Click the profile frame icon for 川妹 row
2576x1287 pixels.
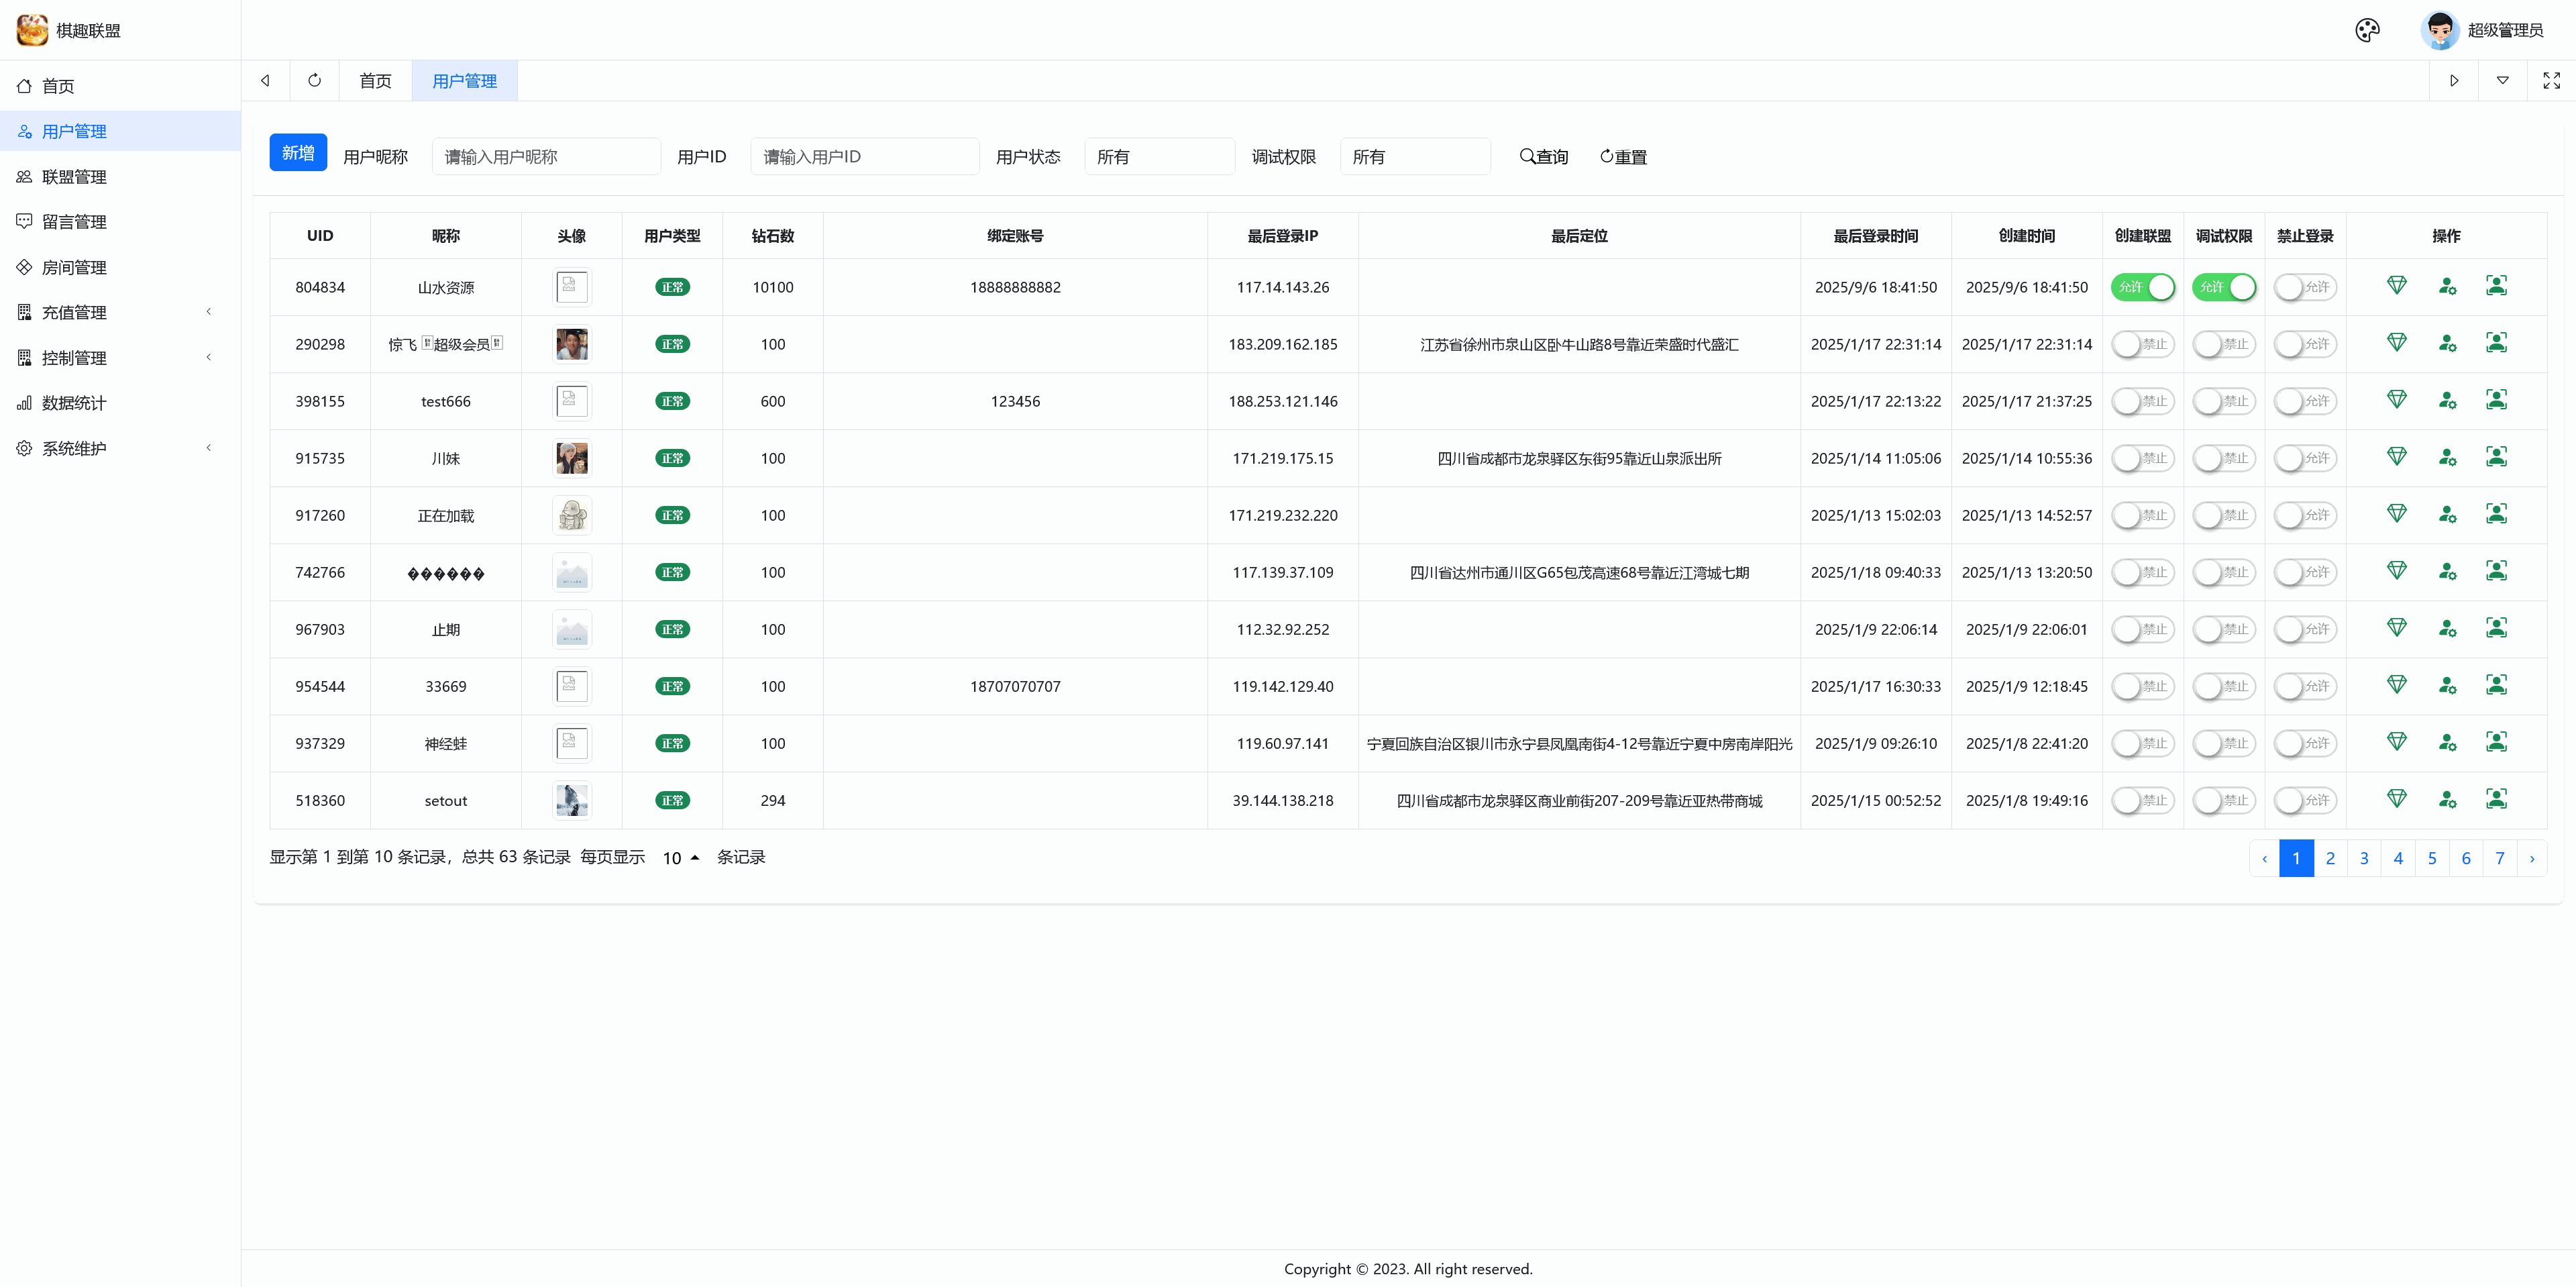pyautogui.click(x=2496, y=457)
